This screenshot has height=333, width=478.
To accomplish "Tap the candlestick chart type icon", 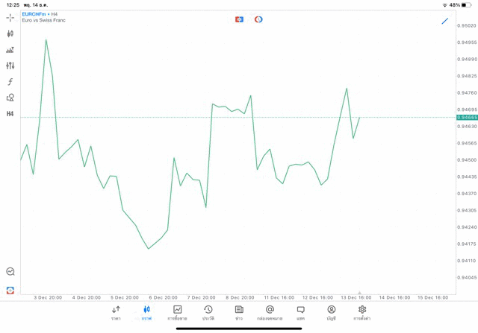I will point(10,34).
